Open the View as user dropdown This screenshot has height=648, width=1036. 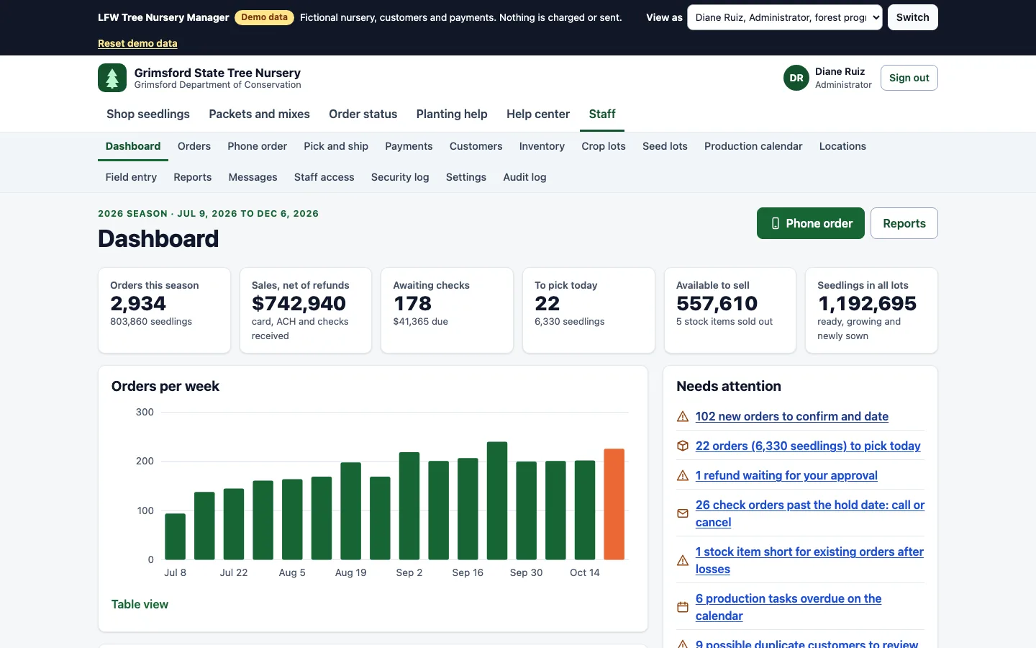tap(785, 17)
